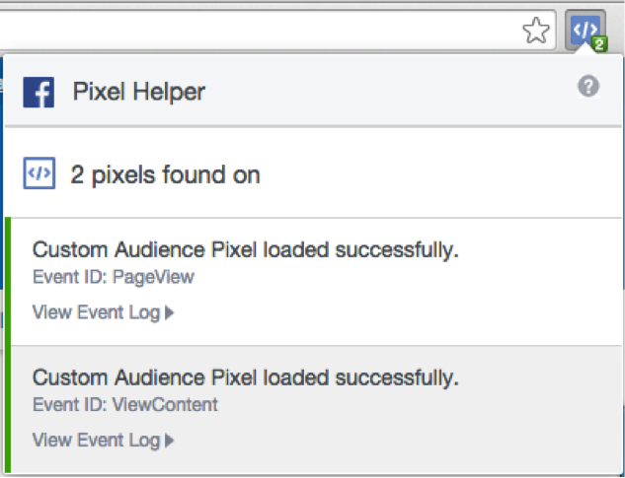Click the Pixel Helper extension toolbar icon
Image resolution: width=625 pixels, height=478 pixels.
[x=585, y=30]
